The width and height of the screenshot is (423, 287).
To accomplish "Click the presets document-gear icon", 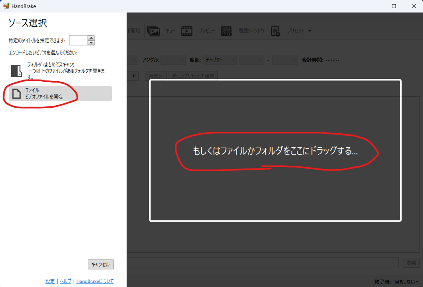I will coord(276,31).
